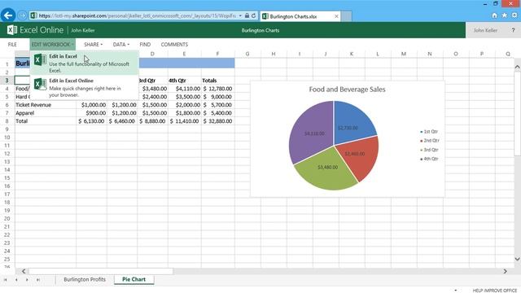Click the help question mark icon
This screenshot has width=521, height=293.
513,30
